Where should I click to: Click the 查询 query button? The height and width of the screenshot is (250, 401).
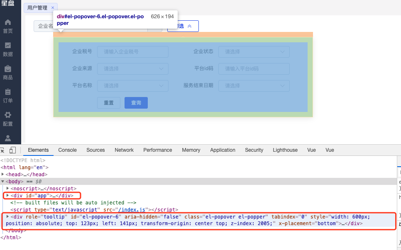136,102
